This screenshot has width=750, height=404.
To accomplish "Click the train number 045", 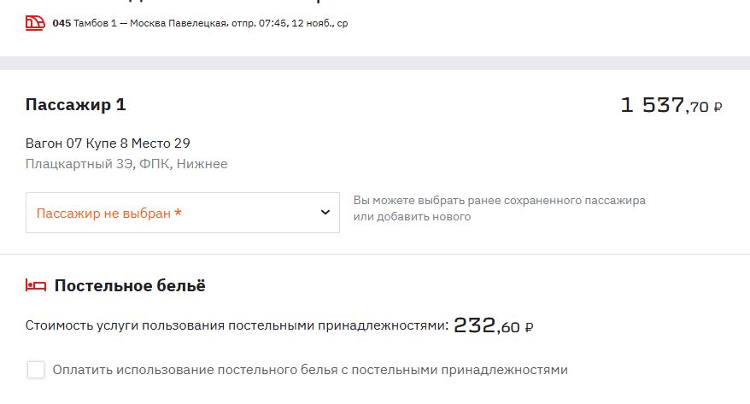I will tap(62, 23).
